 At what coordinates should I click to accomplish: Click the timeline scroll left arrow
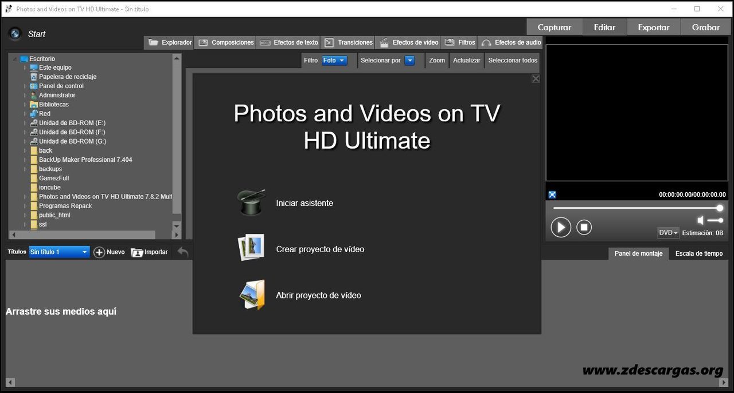10,382
